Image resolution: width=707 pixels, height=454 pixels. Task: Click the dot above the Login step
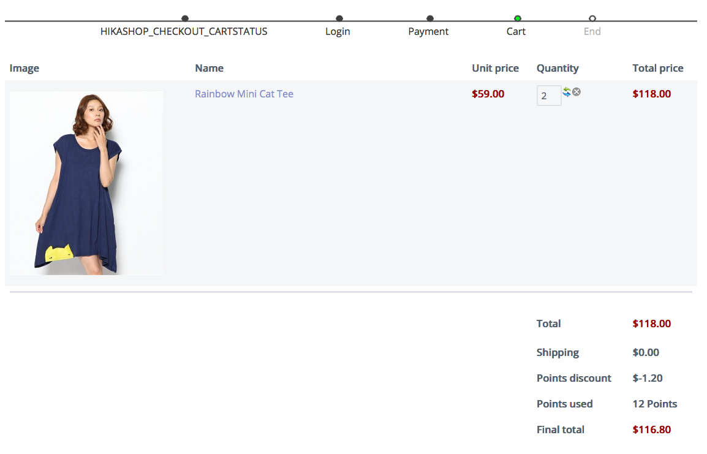click(339, 18)
